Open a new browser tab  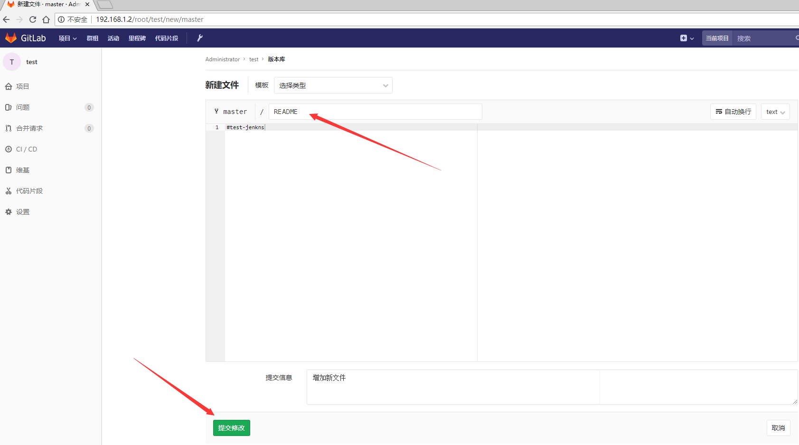[x=105, y=5]
